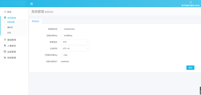Expand 人事薪资 menu
Image resolution: width=201 pixels, height=95 pixels.
[x=12, y=46]
